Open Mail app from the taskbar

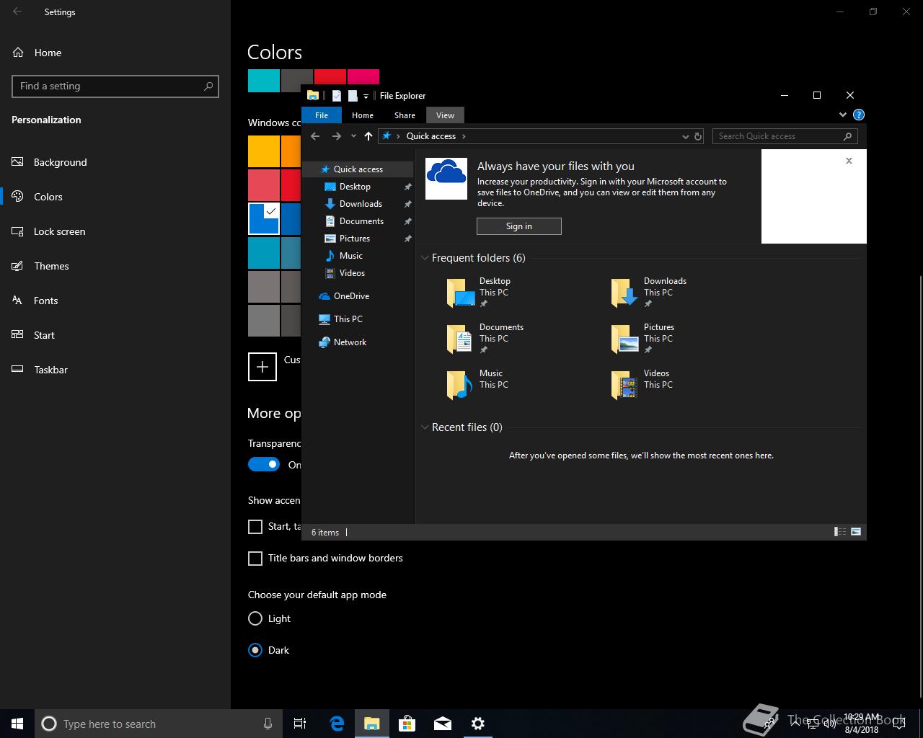click(443, 724)
